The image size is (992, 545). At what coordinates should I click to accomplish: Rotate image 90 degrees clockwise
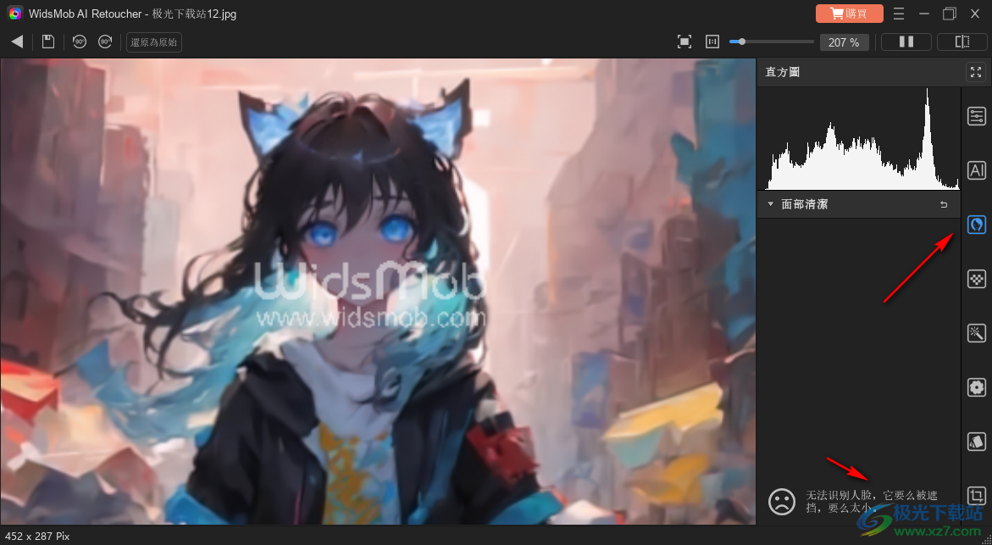105,42
